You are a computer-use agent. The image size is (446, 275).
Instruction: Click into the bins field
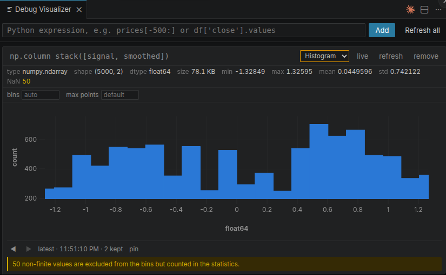(41, 95)
